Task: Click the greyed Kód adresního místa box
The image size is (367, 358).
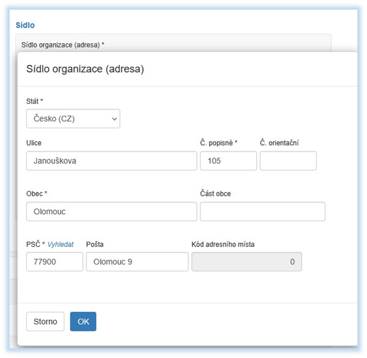Action: tap(246, 262)
